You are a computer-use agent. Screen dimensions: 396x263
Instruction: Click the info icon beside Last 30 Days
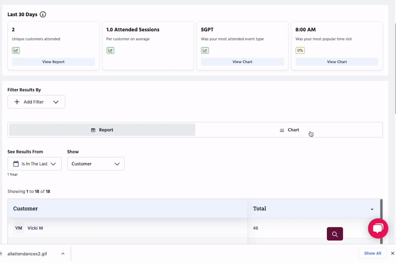coord(43,15)
